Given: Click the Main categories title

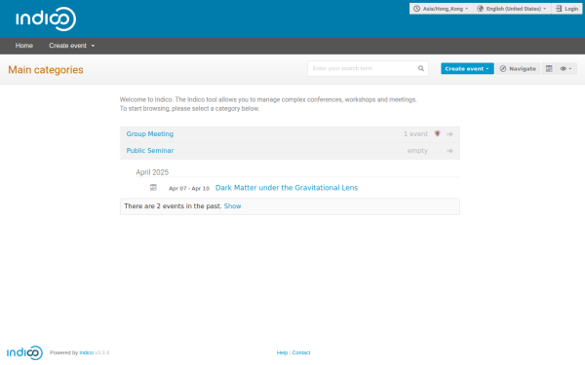Looking at the screenshot, I should [x=46, y=70].
